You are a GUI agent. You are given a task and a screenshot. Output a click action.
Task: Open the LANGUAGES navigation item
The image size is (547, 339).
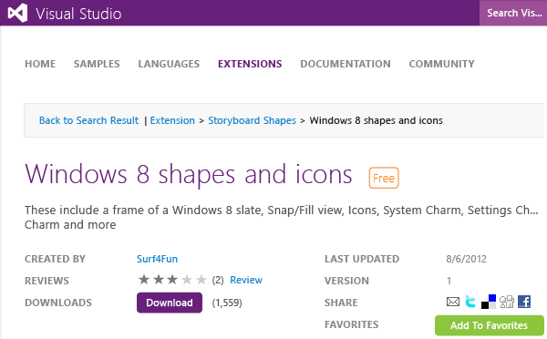point(169,64)
